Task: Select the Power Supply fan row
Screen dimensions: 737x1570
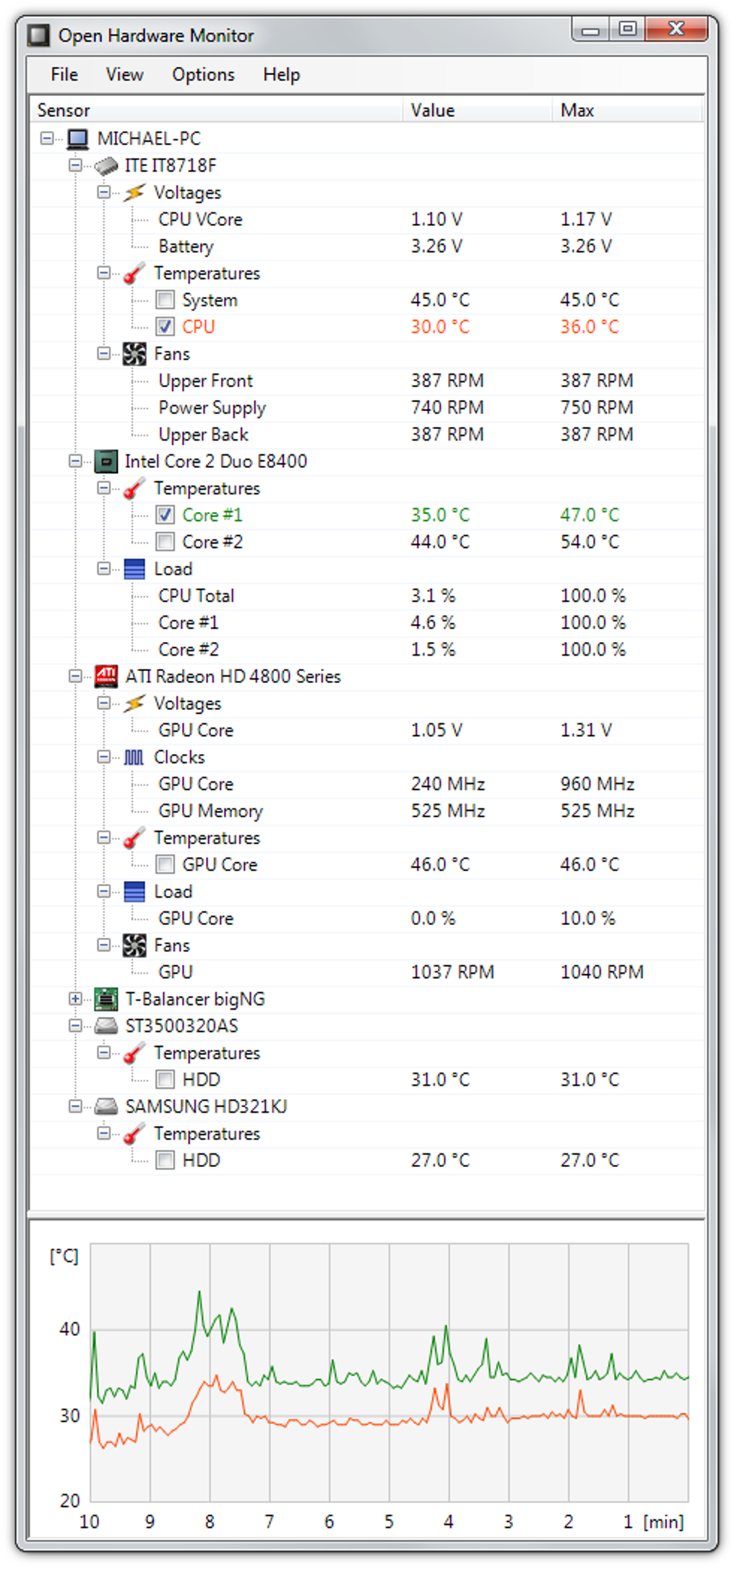Action: click(x=212, y=408)
